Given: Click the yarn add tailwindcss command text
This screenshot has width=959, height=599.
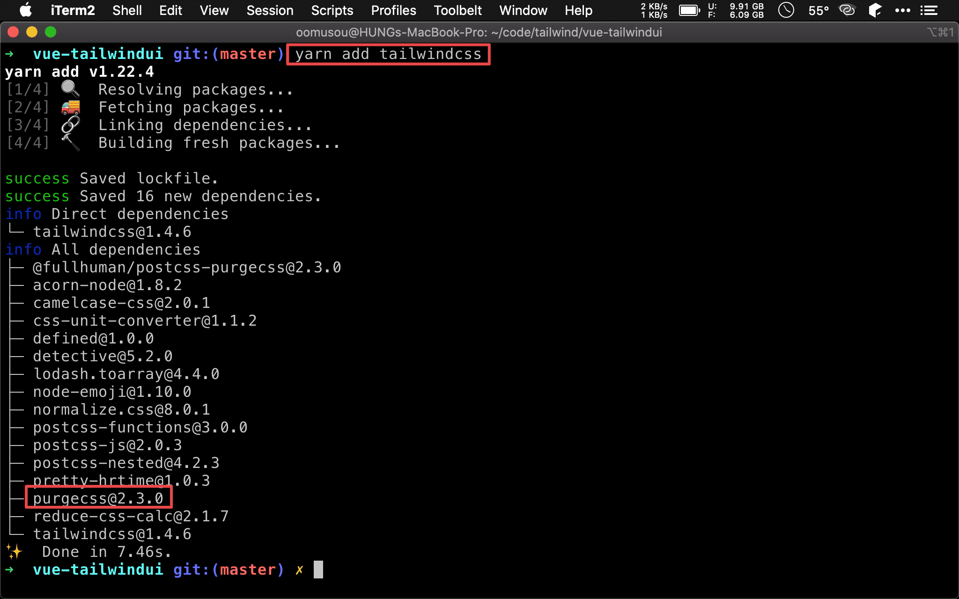Looking at the screenshot, I should coord(388,54).
